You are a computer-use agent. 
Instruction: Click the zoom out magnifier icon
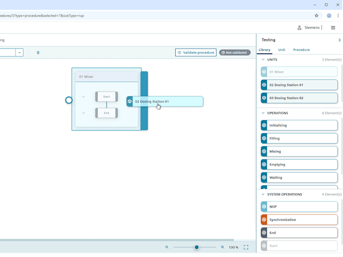click(167, 247)
